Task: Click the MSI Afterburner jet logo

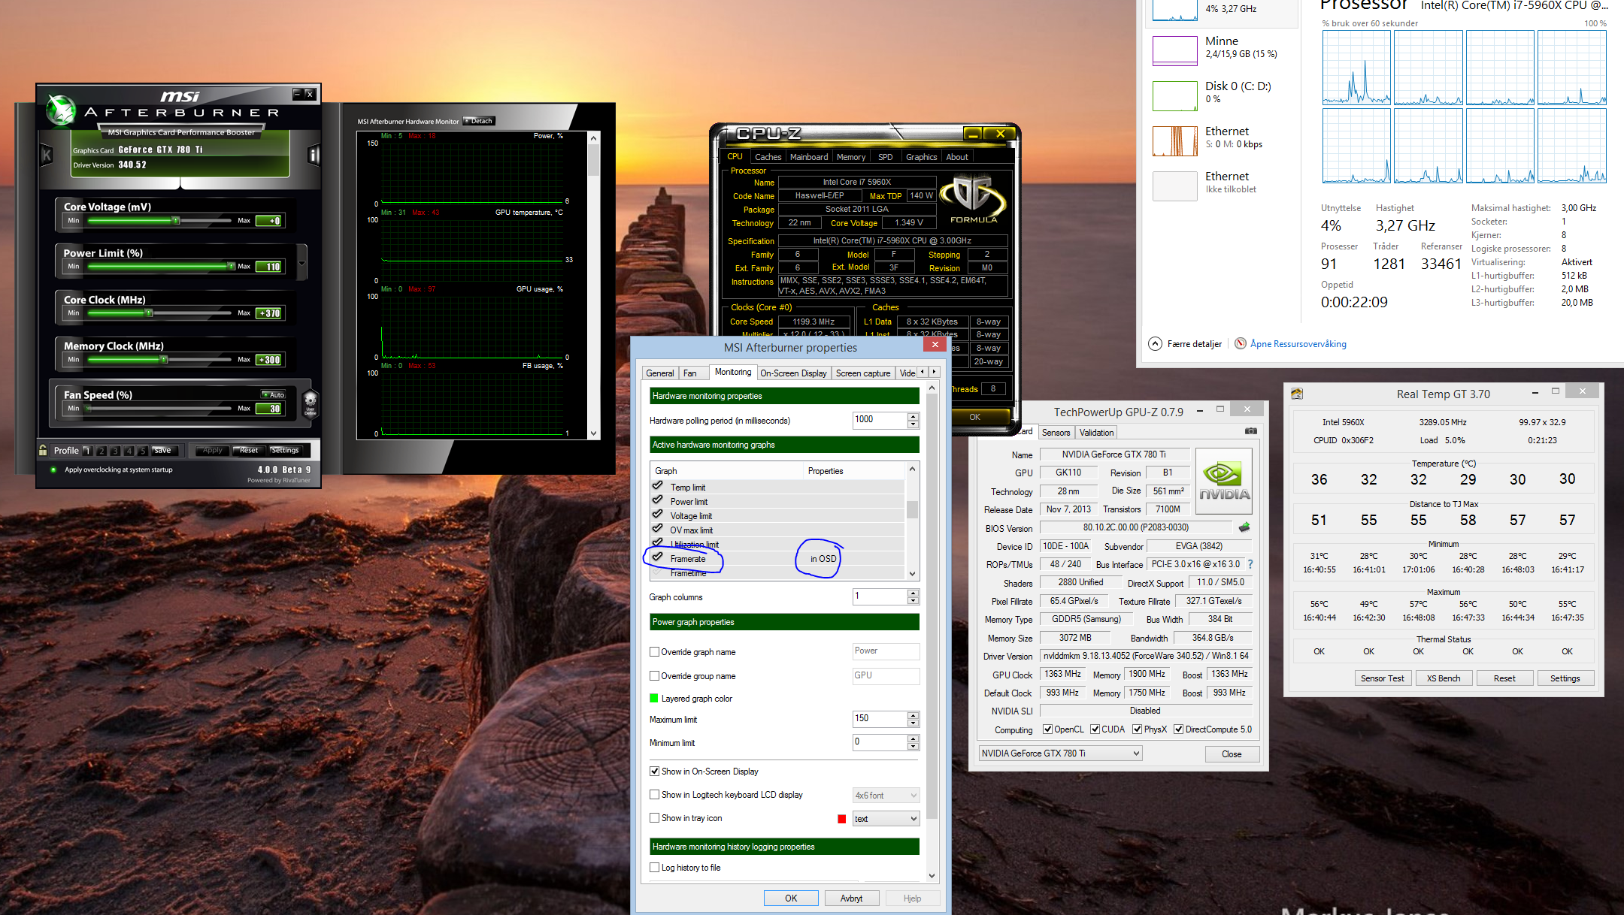Action: click(x=61, y=110)
